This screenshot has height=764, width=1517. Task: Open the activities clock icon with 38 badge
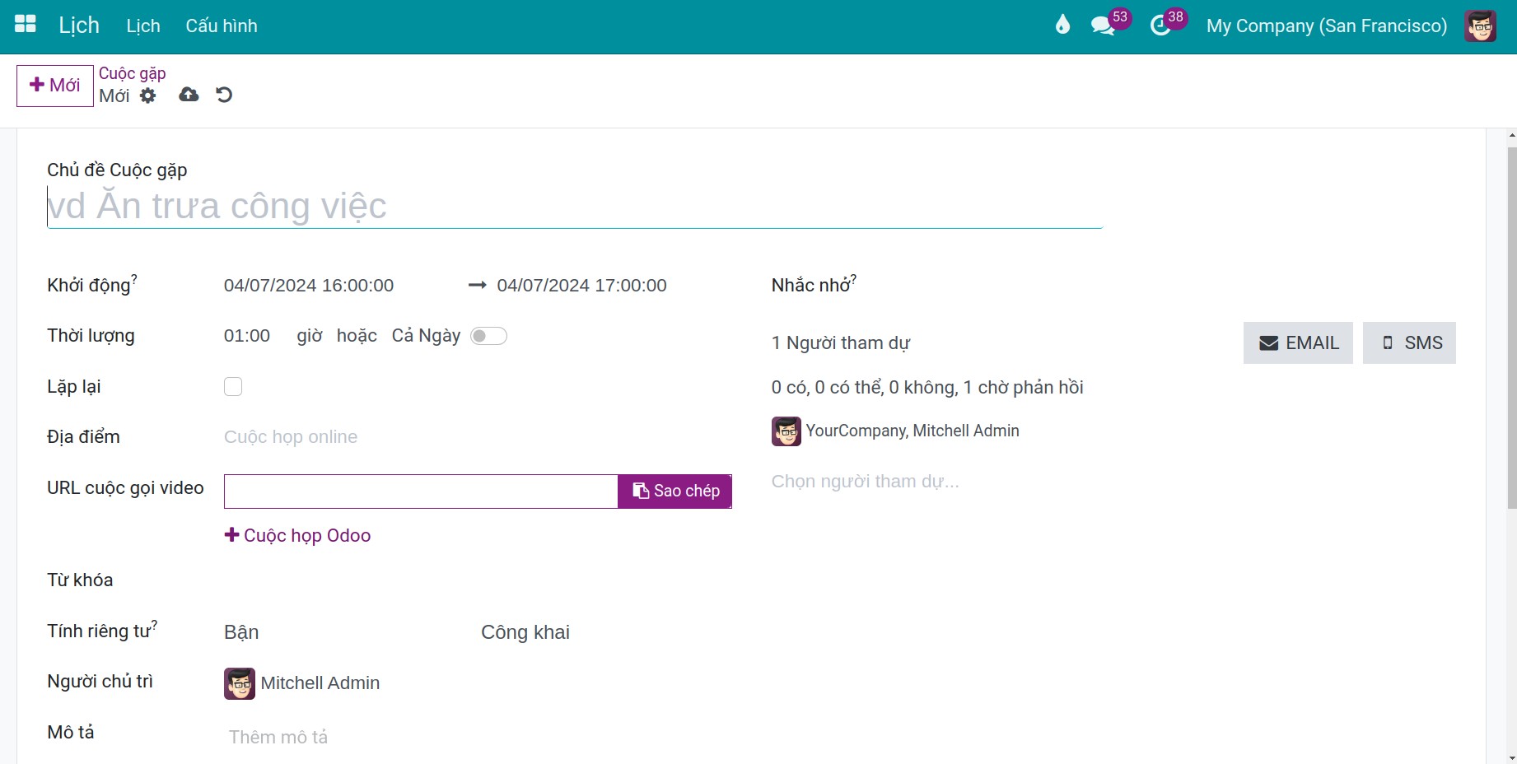(1160, 26)
